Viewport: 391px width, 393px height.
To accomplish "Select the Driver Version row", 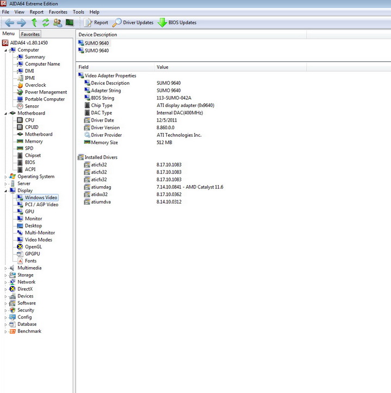I will point(129,128).
